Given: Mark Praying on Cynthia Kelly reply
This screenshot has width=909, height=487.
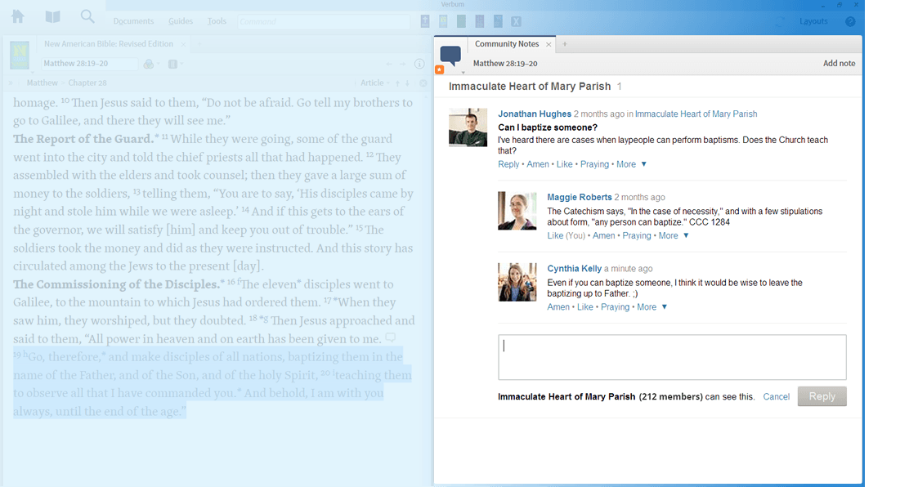Looking at the screenshot, I should (615, 307).
